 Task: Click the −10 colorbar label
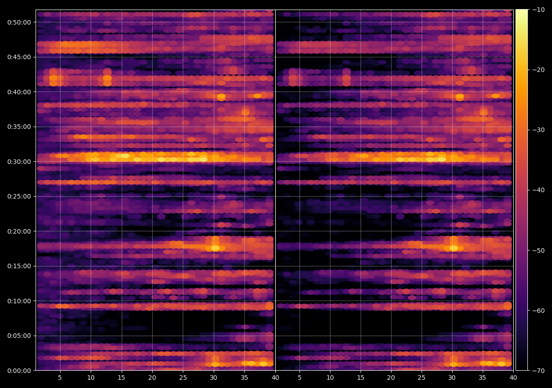(538, 10)
